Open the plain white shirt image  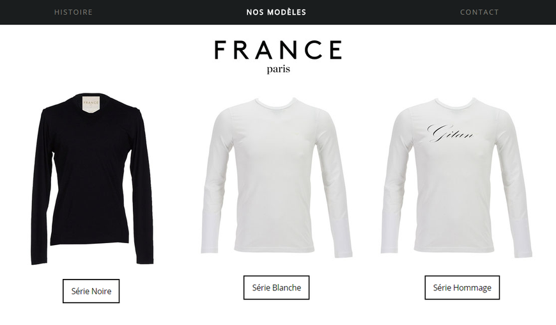tap(277, 177)
